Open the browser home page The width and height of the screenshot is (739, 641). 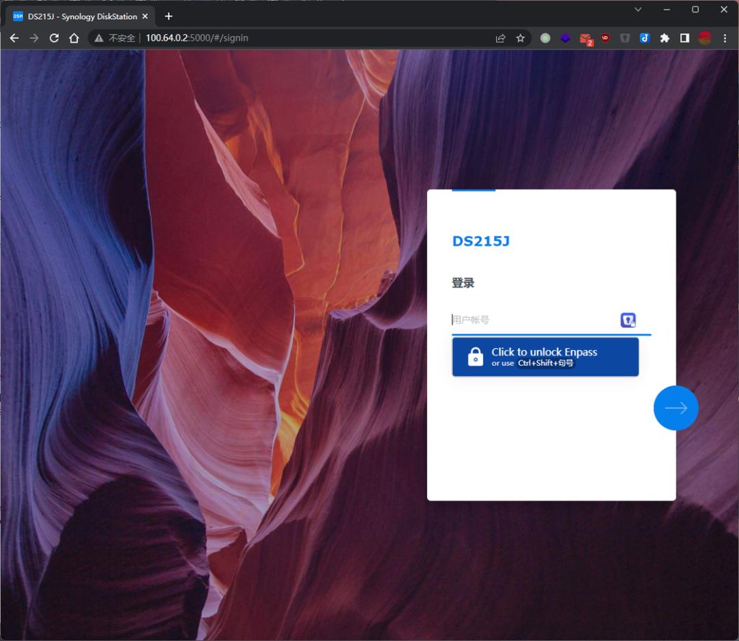[x=74, y=38]
